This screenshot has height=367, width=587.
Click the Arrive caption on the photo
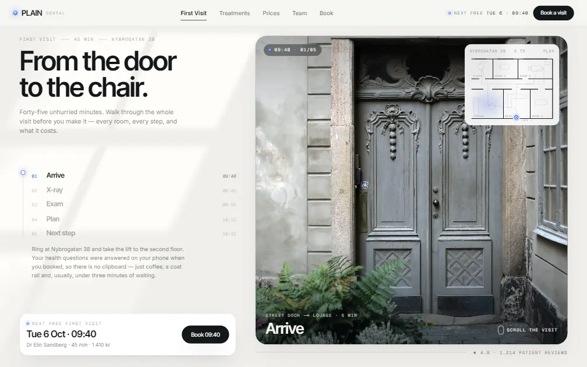coord(285,329)
